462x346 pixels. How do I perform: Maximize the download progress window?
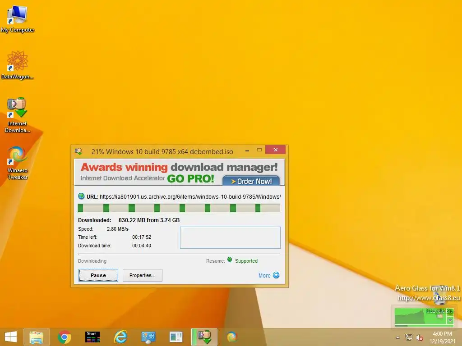point(259,150)
